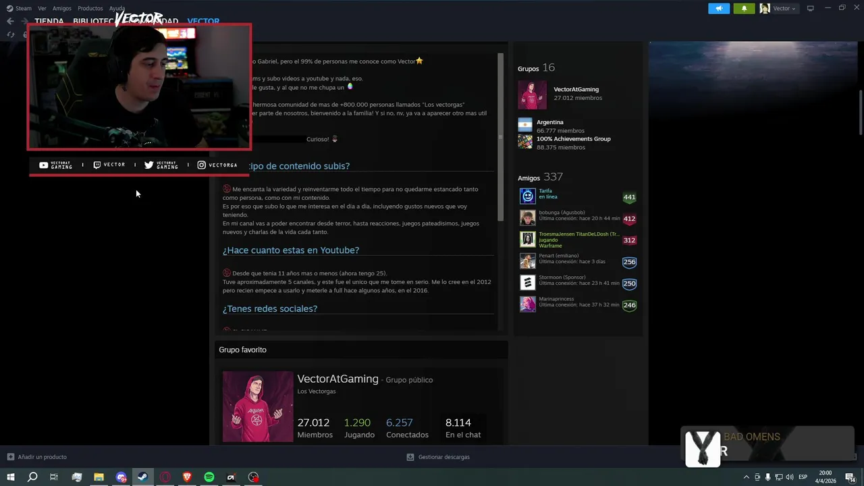
Task: Click '¿Tenes redes sociales?' heading
Action: click(x=270, y=308)
